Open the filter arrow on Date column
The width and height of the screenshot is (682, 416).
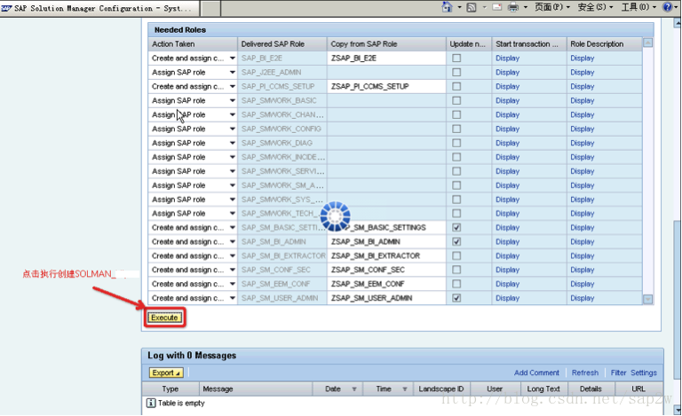[354, 389]
